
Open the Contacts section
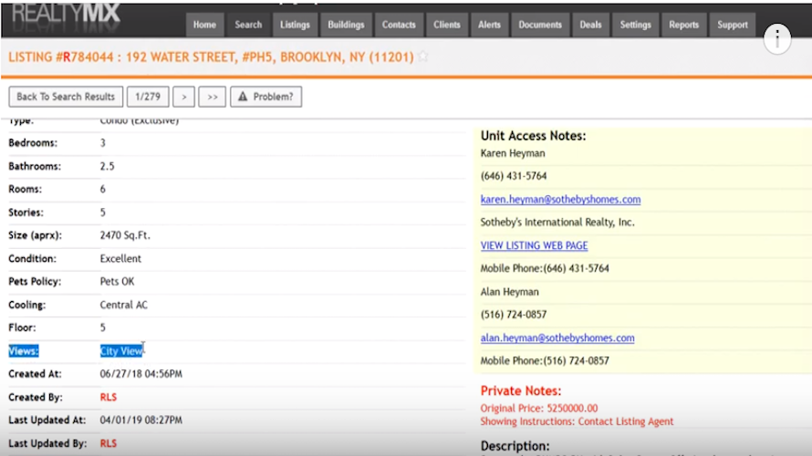point(399,25)
